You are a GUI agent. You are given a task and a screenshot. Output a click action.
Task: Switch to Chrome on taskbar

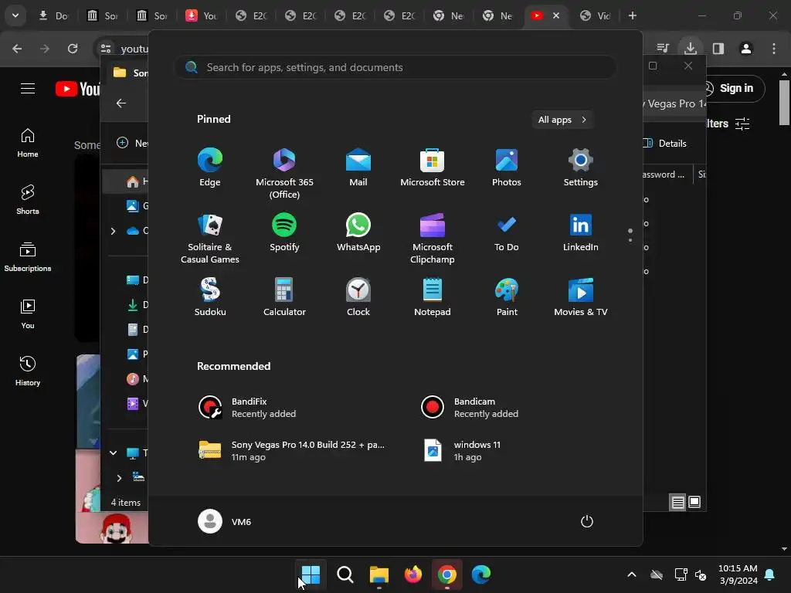click(x=447, y=574)
